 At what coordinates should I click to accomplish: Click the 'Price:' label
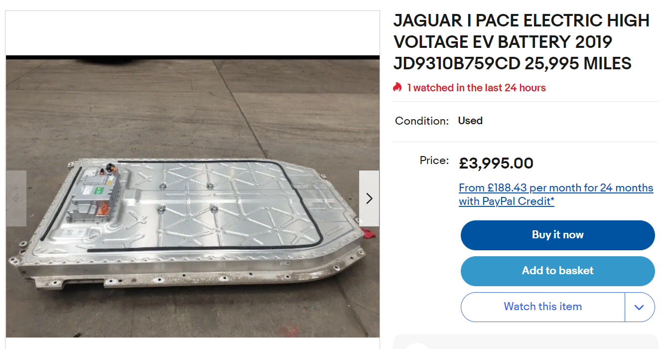(434, 161)
